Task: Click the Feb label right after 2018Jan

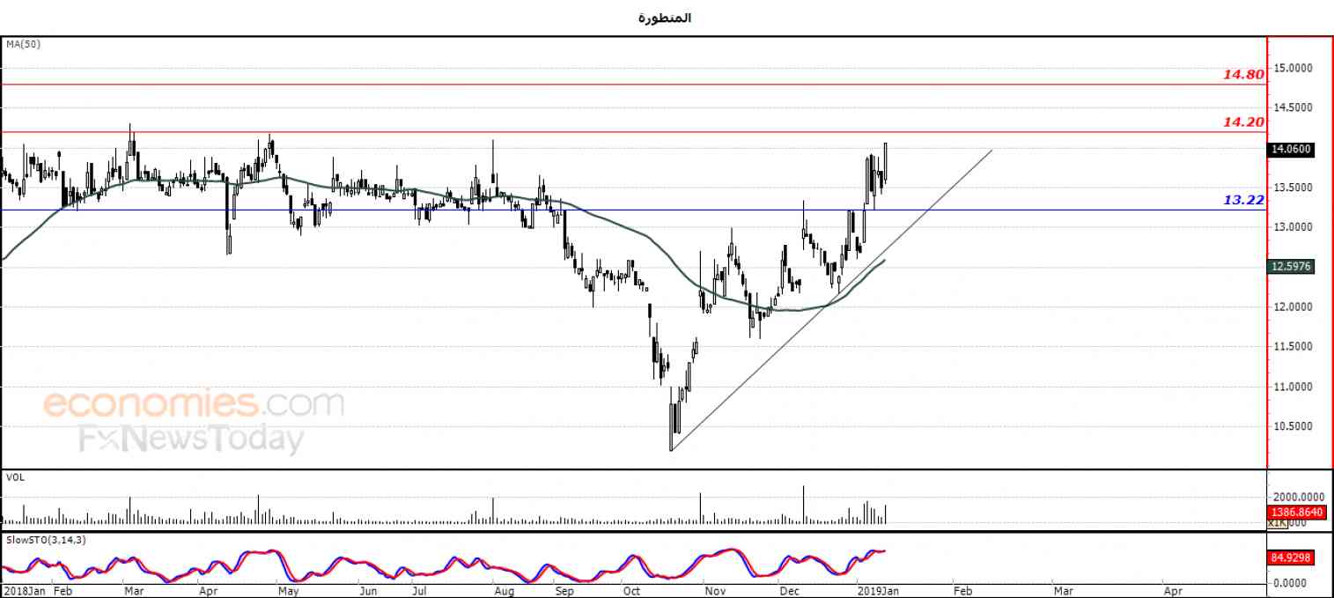Action: tap(63, 592)
